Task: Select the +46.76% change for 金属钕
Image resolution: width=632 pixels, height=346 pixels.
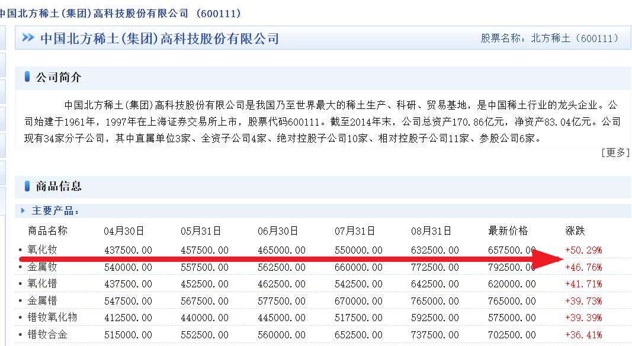Action: pyautogui.click(x=583, y=267)
